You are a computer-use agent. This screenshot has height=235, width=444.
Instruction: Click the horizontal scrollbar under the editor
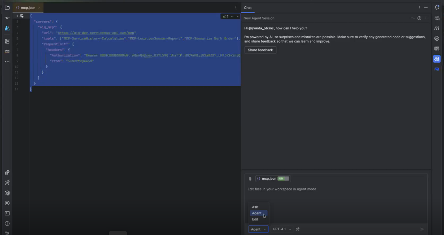point(118,233)
